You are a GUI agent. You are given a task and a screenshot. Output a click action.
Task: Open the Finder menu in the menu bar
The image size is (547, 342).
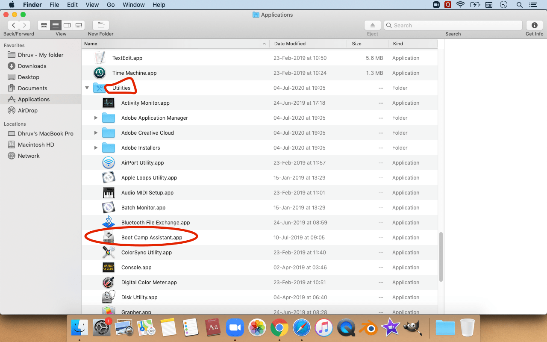tap(32, 5)
